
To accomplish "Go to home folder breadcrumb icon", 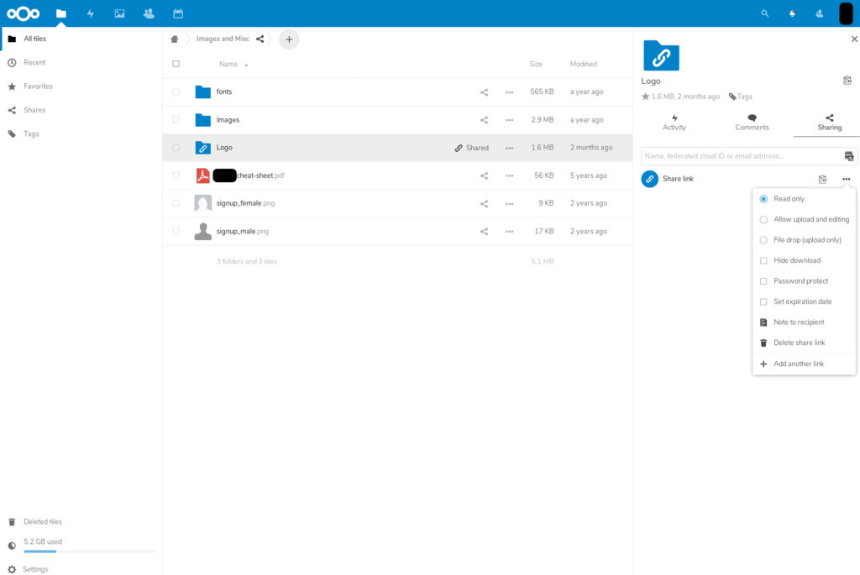I will (x=175, y=39).
